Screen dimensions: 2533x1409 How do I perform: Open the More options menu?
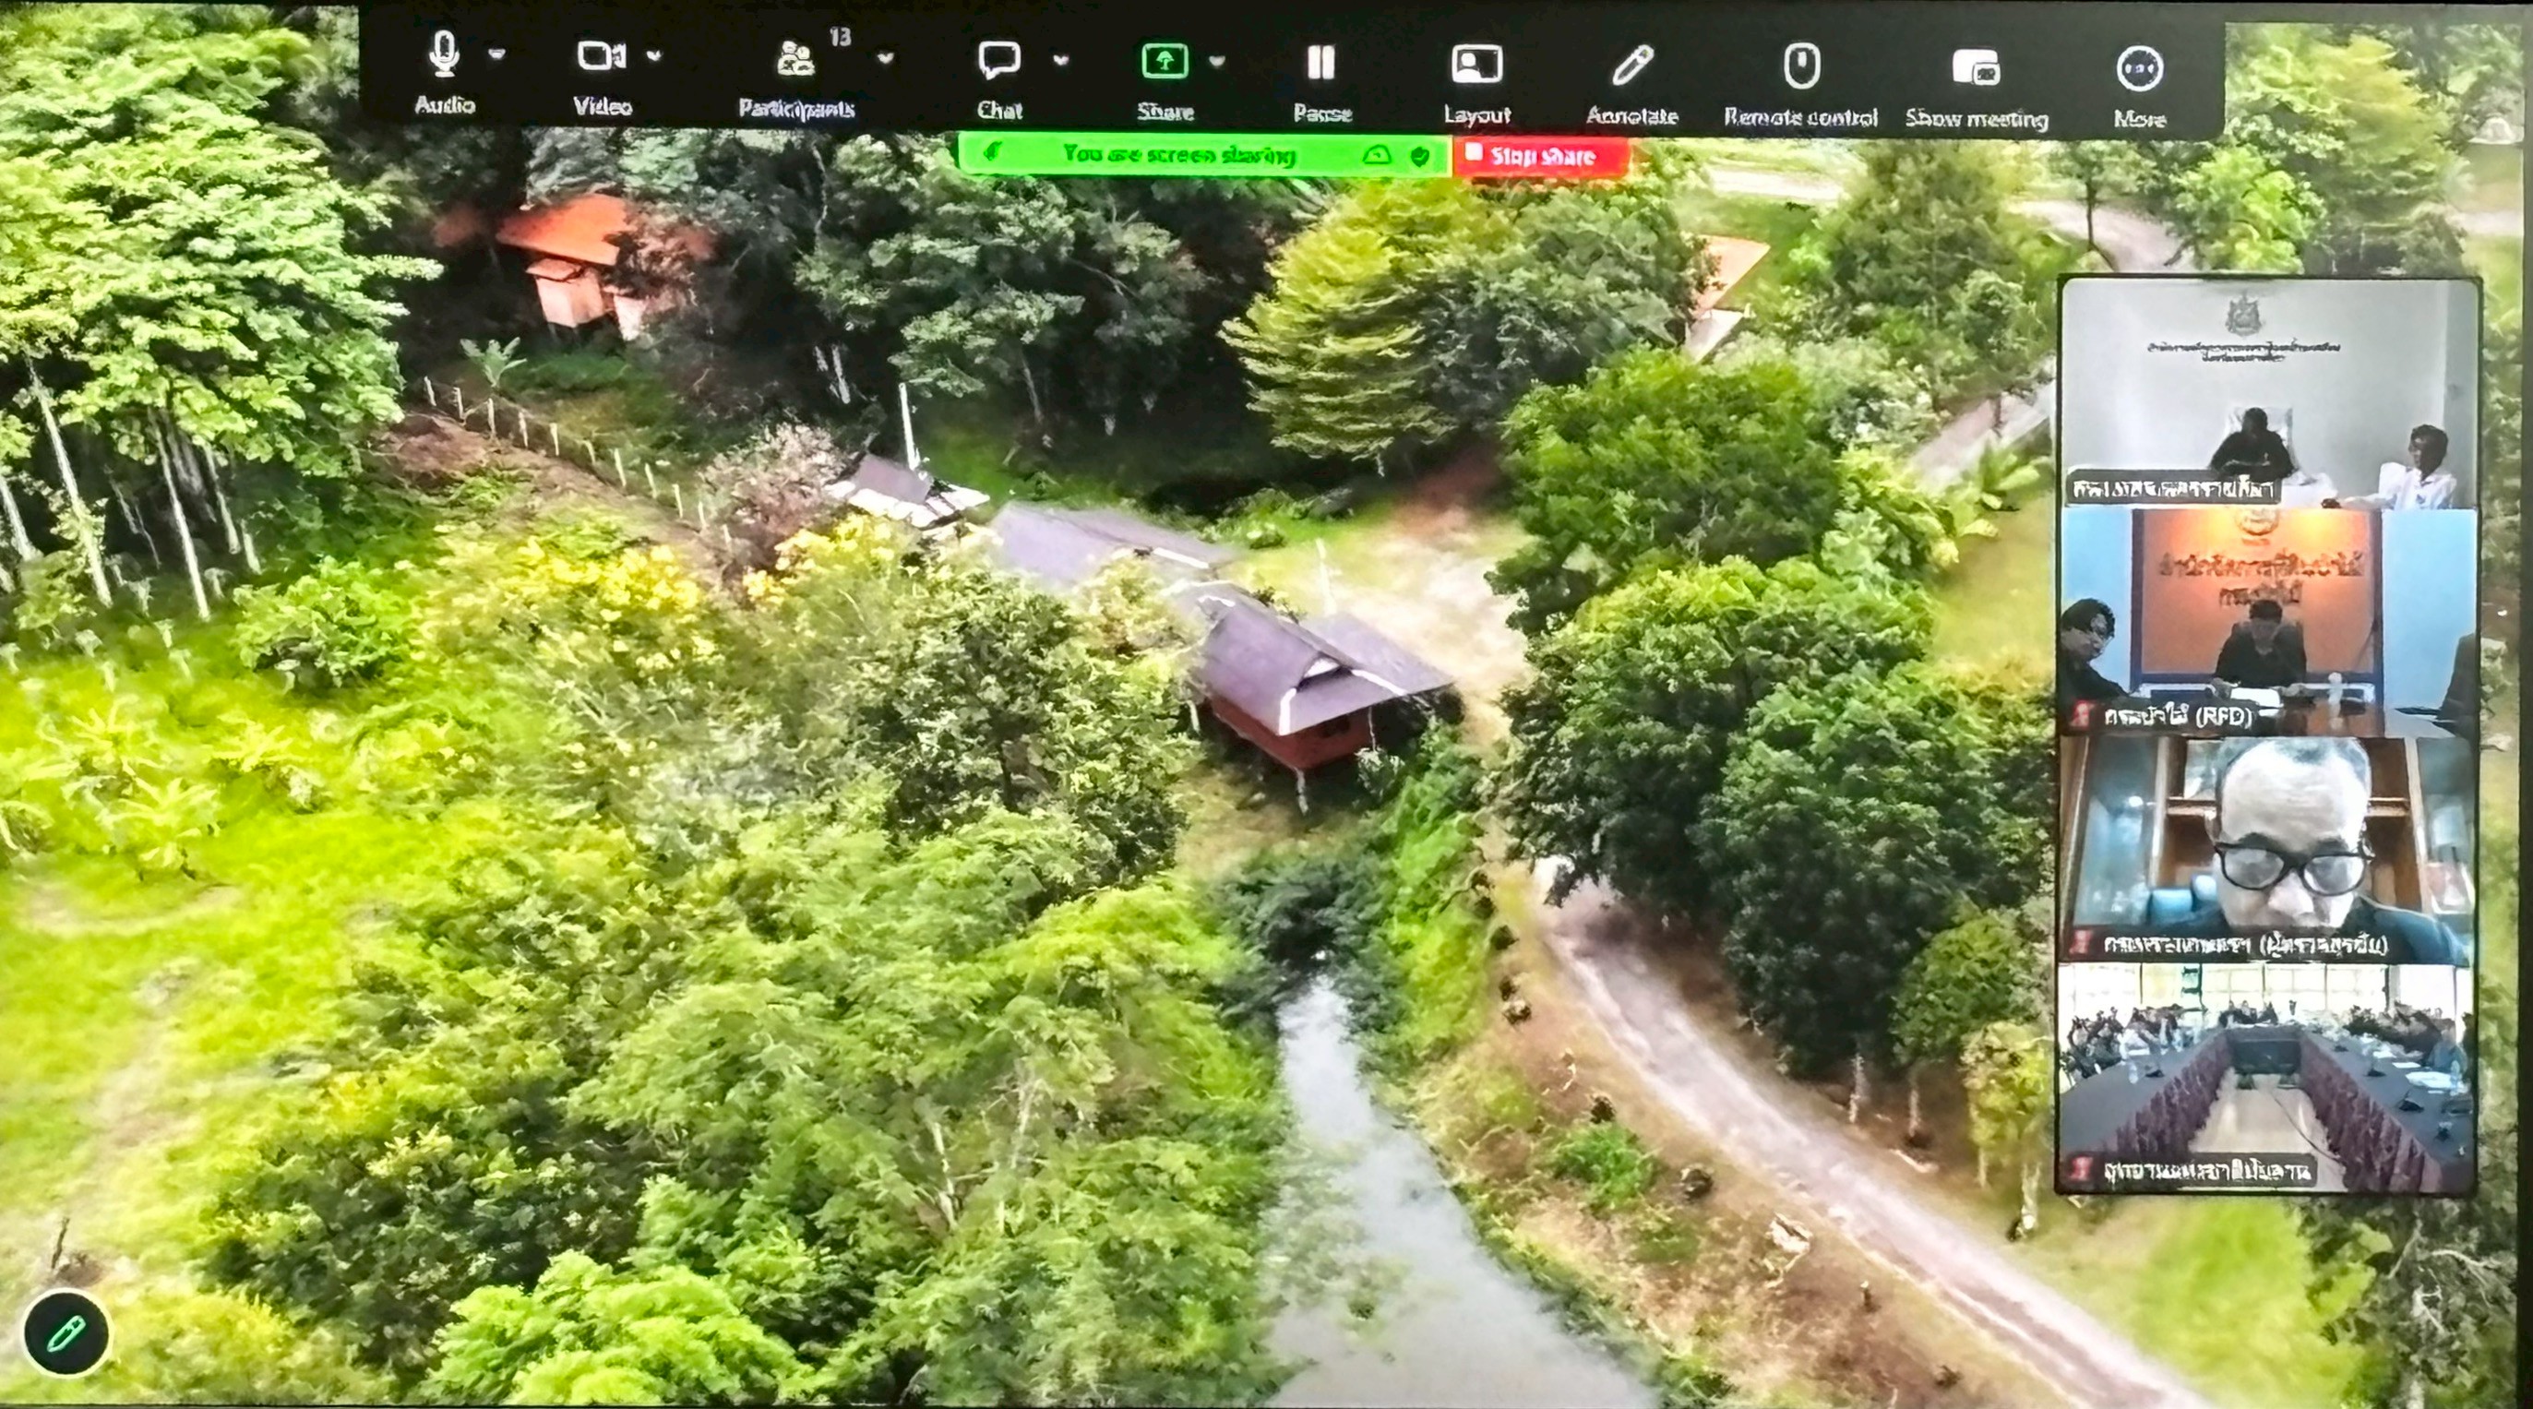pyautogui.click(x=2139, y=69)
